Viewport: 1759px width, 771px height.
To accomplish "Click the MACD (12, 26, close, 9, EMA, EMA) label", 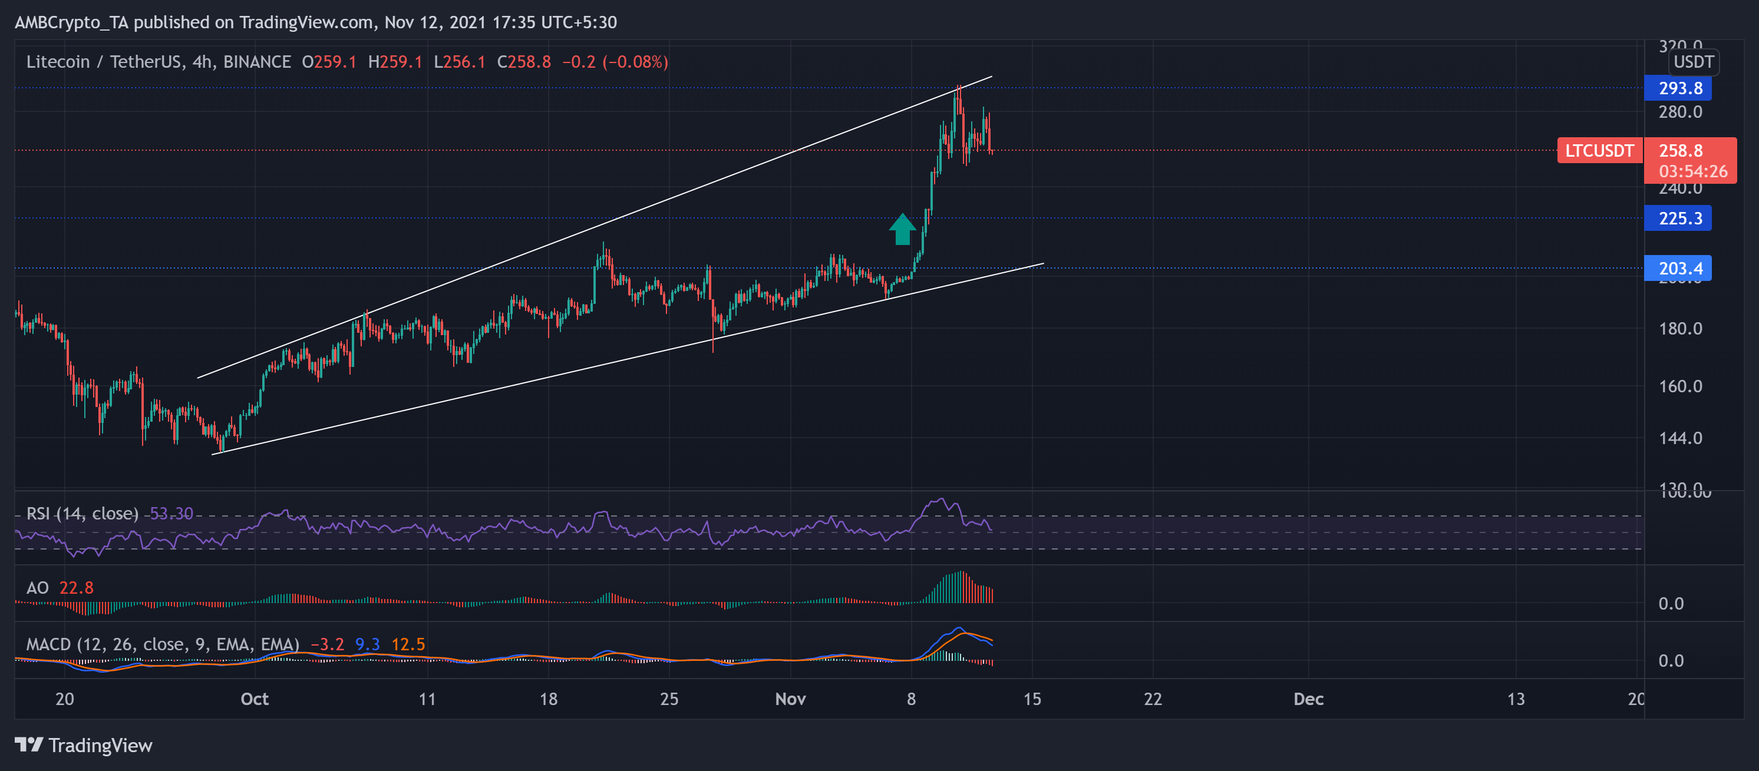I will [x=163, y=644].
